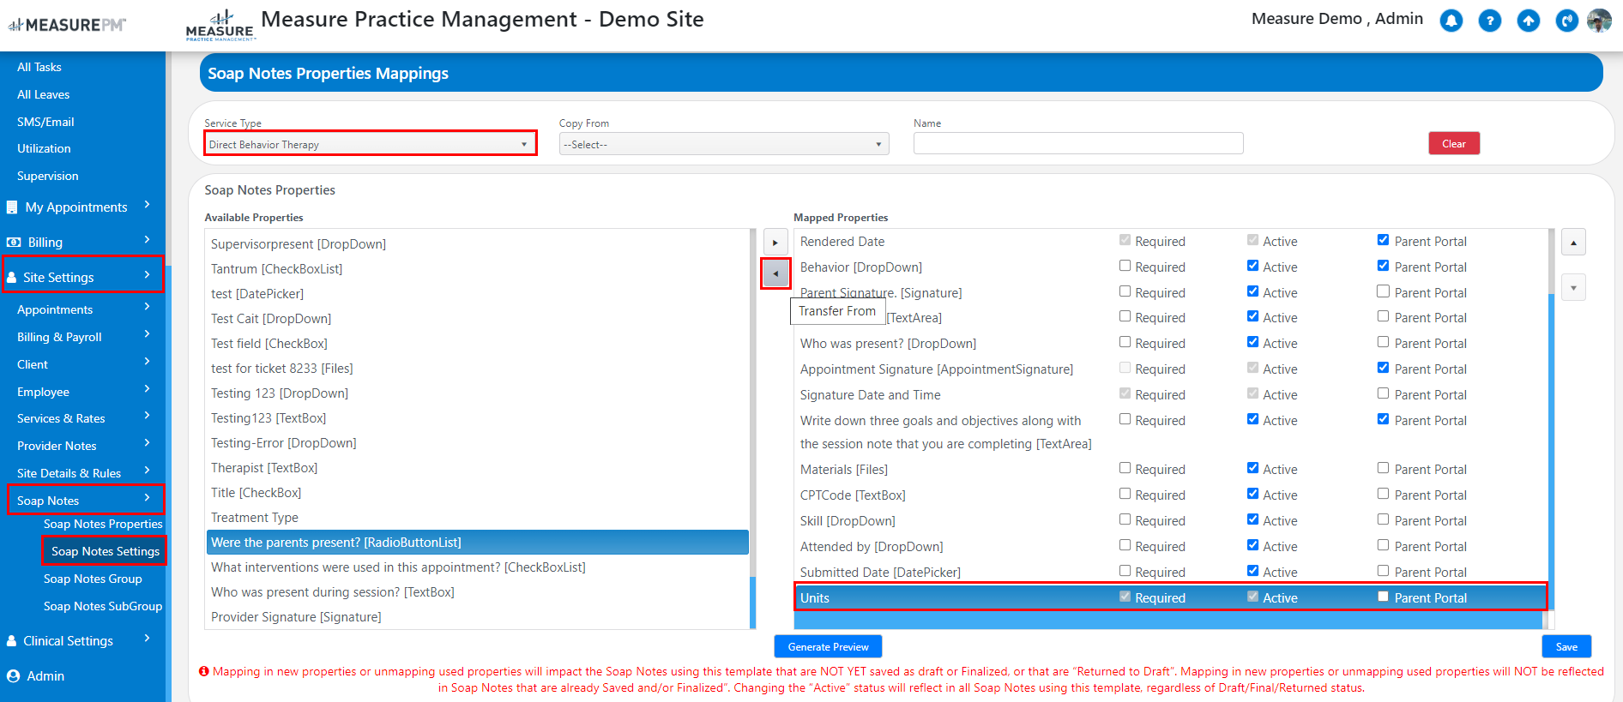Select the Units mapped property row
Image resolution: width=1623 pixels, height=702 pixels.
pyautogui.click(x=1171, y=597)
